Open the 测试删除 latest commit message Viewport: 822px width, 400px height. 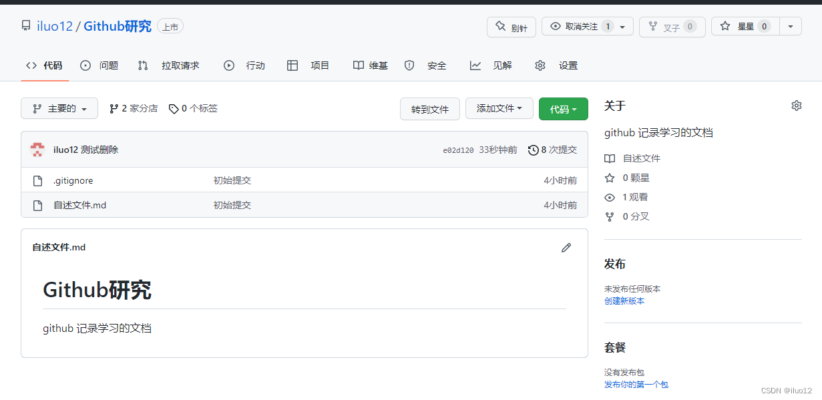(99, 150)
